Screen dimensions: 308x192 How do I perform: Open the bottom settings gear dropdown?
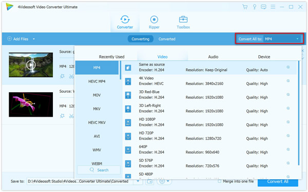(x=164, y=181)
